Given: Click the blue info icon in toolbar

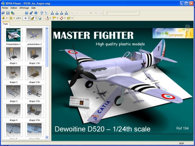Looking at the screenshot, I should [36, 13].
